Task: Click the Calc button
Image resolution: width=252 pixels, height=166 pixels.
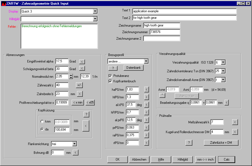Action: 226,159
